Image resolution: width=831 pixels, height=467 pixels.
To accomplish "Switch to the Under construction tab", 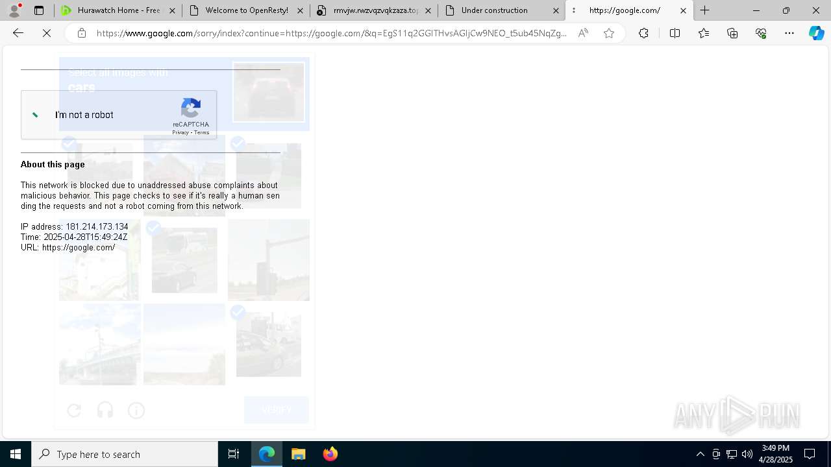I will pos(501,10).
